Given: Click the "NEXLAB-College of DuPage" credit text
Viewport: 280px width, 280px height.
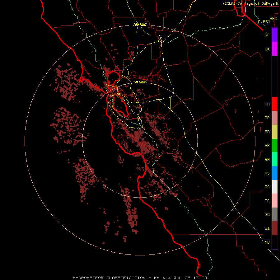Looking at the screenshot, I should tap(249, 3).
